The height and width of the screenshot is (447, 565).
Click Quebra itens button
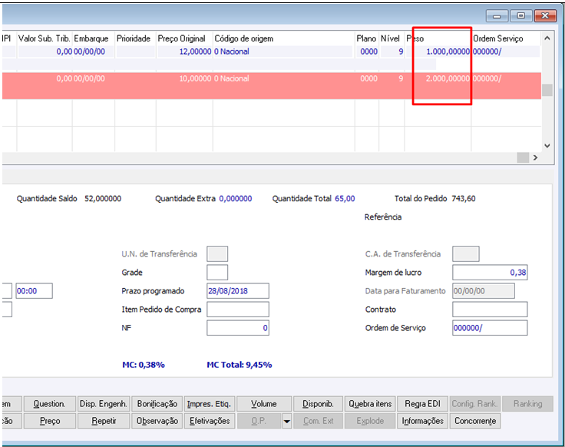coord(370,404)
